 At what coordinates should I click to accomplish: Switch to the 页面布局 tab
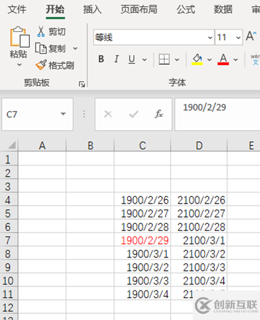139,9
